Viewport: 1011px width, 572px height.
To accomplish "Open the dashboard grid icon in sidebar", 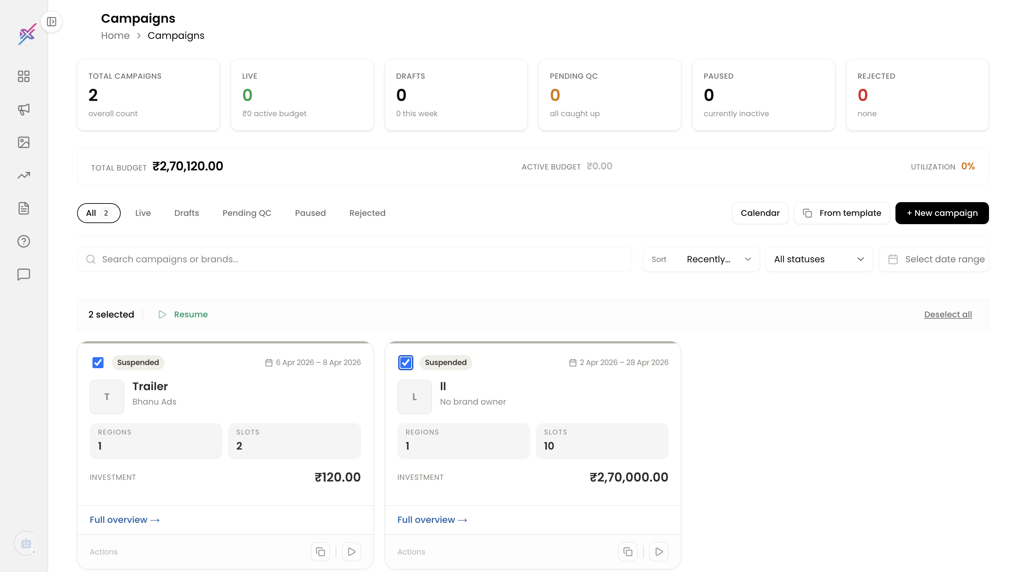I will coord(24,76).
